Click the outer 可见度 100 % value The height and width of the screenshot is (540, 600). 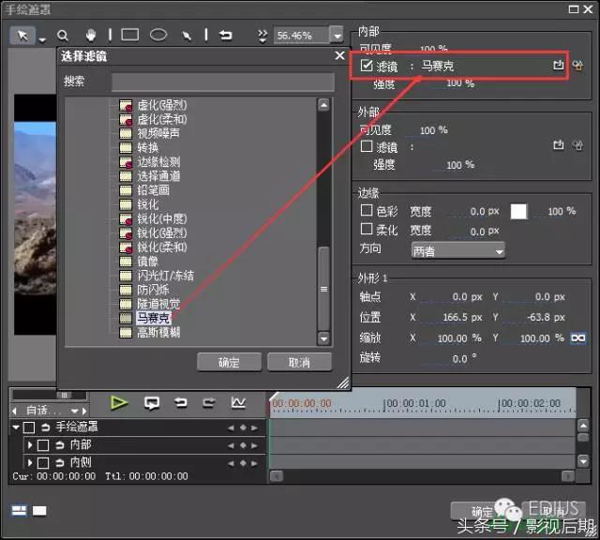click(433, 130)
